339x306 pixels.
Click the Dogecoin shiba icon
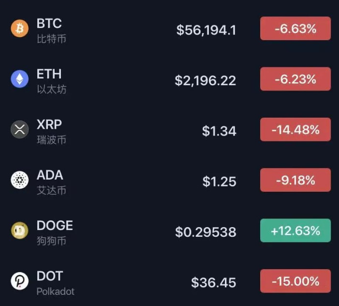coord(20,230)
